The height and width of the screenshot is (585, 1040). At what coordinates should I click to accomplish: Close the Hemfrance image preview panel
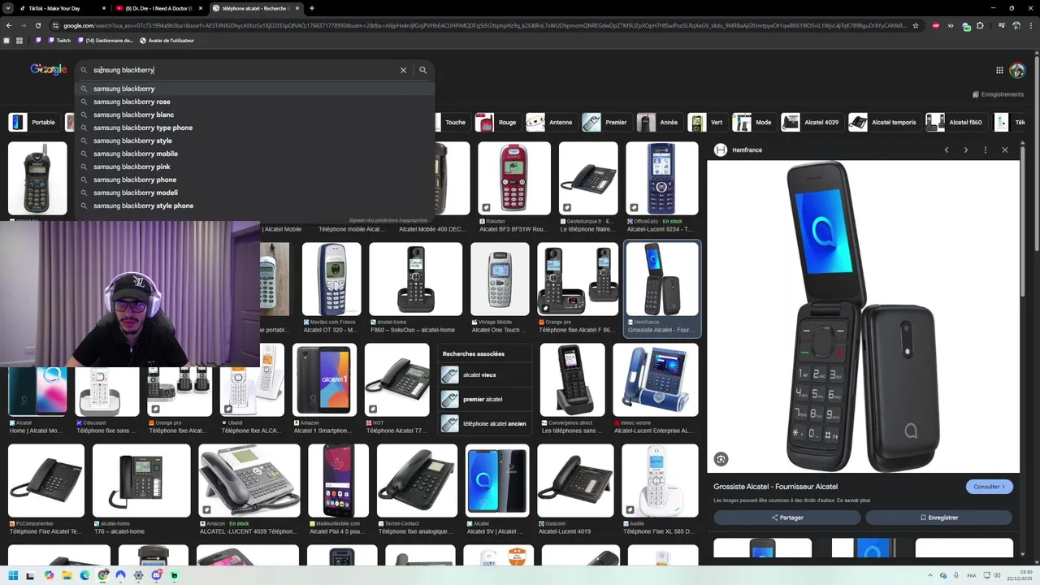(1004, 150)
